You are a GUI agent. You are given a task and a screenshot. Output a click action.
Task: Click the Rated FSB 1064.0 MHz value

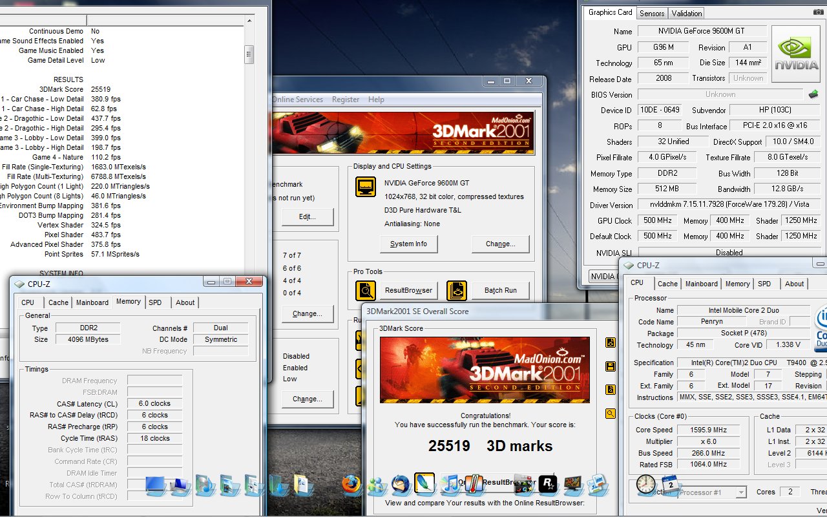(x=708, y=465)
